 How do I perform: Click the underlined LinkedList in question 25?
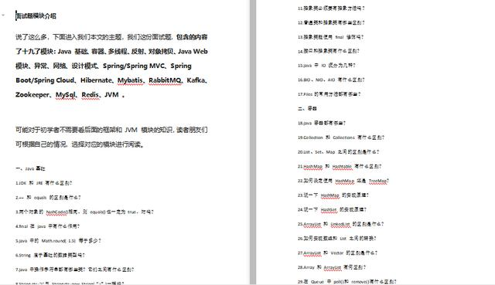[x=340, y=224]
